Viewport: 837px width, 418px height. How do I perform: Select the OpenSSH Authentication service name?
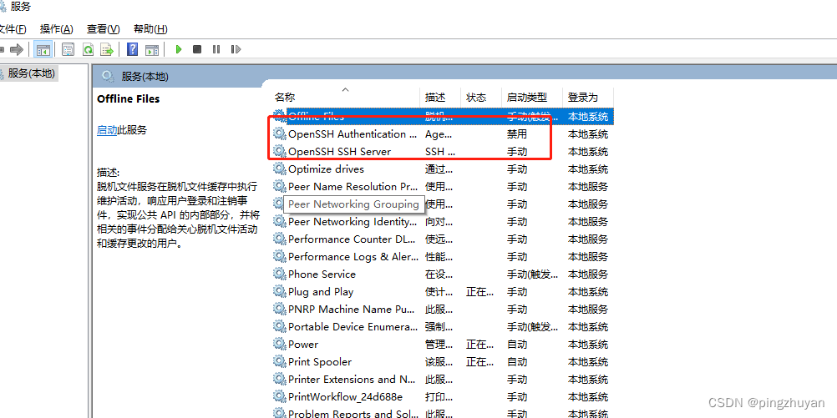click(353, 133)
